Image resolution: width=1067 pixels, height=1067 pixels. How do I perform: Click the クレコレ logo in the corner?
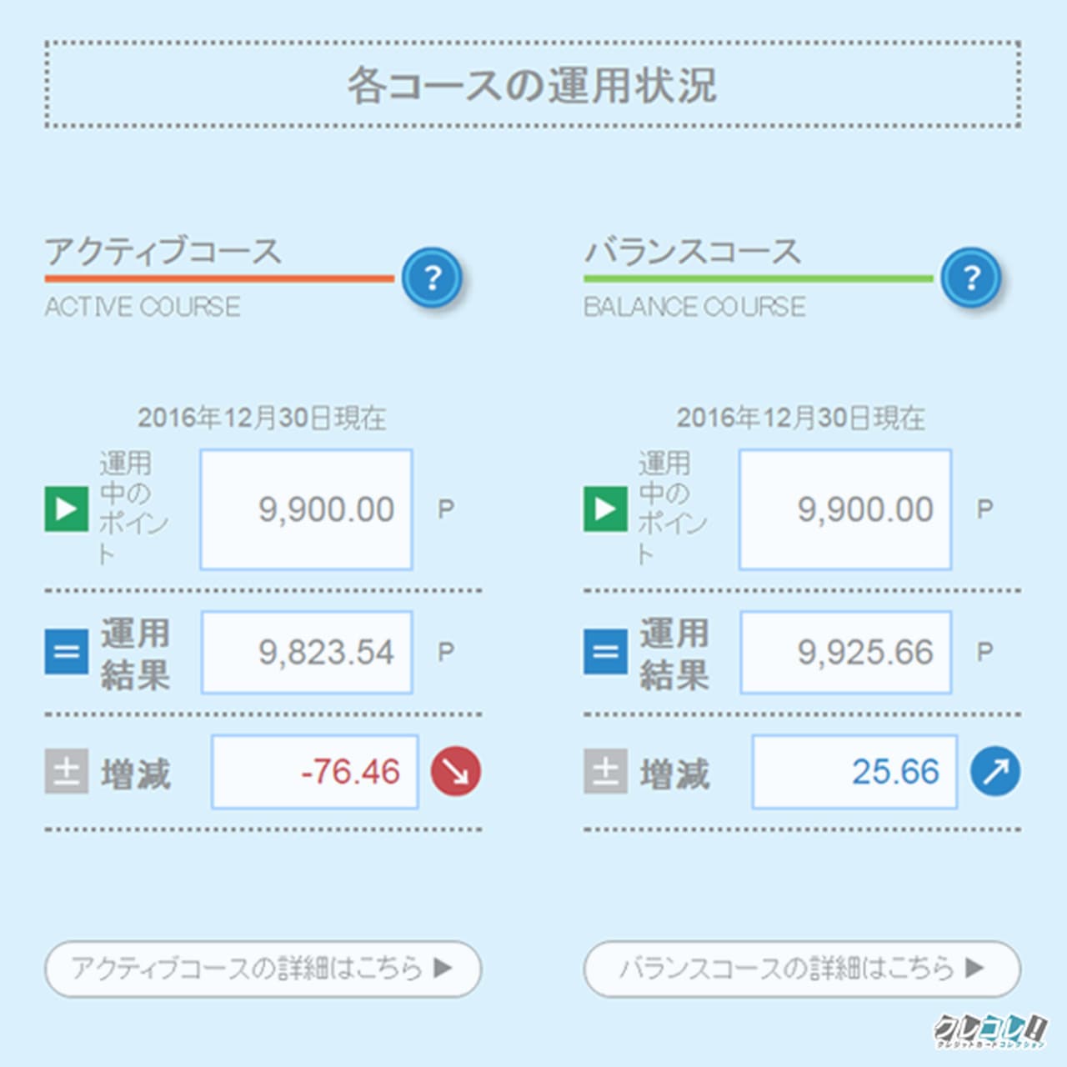pyautogui.click(x=989, y=1030)
